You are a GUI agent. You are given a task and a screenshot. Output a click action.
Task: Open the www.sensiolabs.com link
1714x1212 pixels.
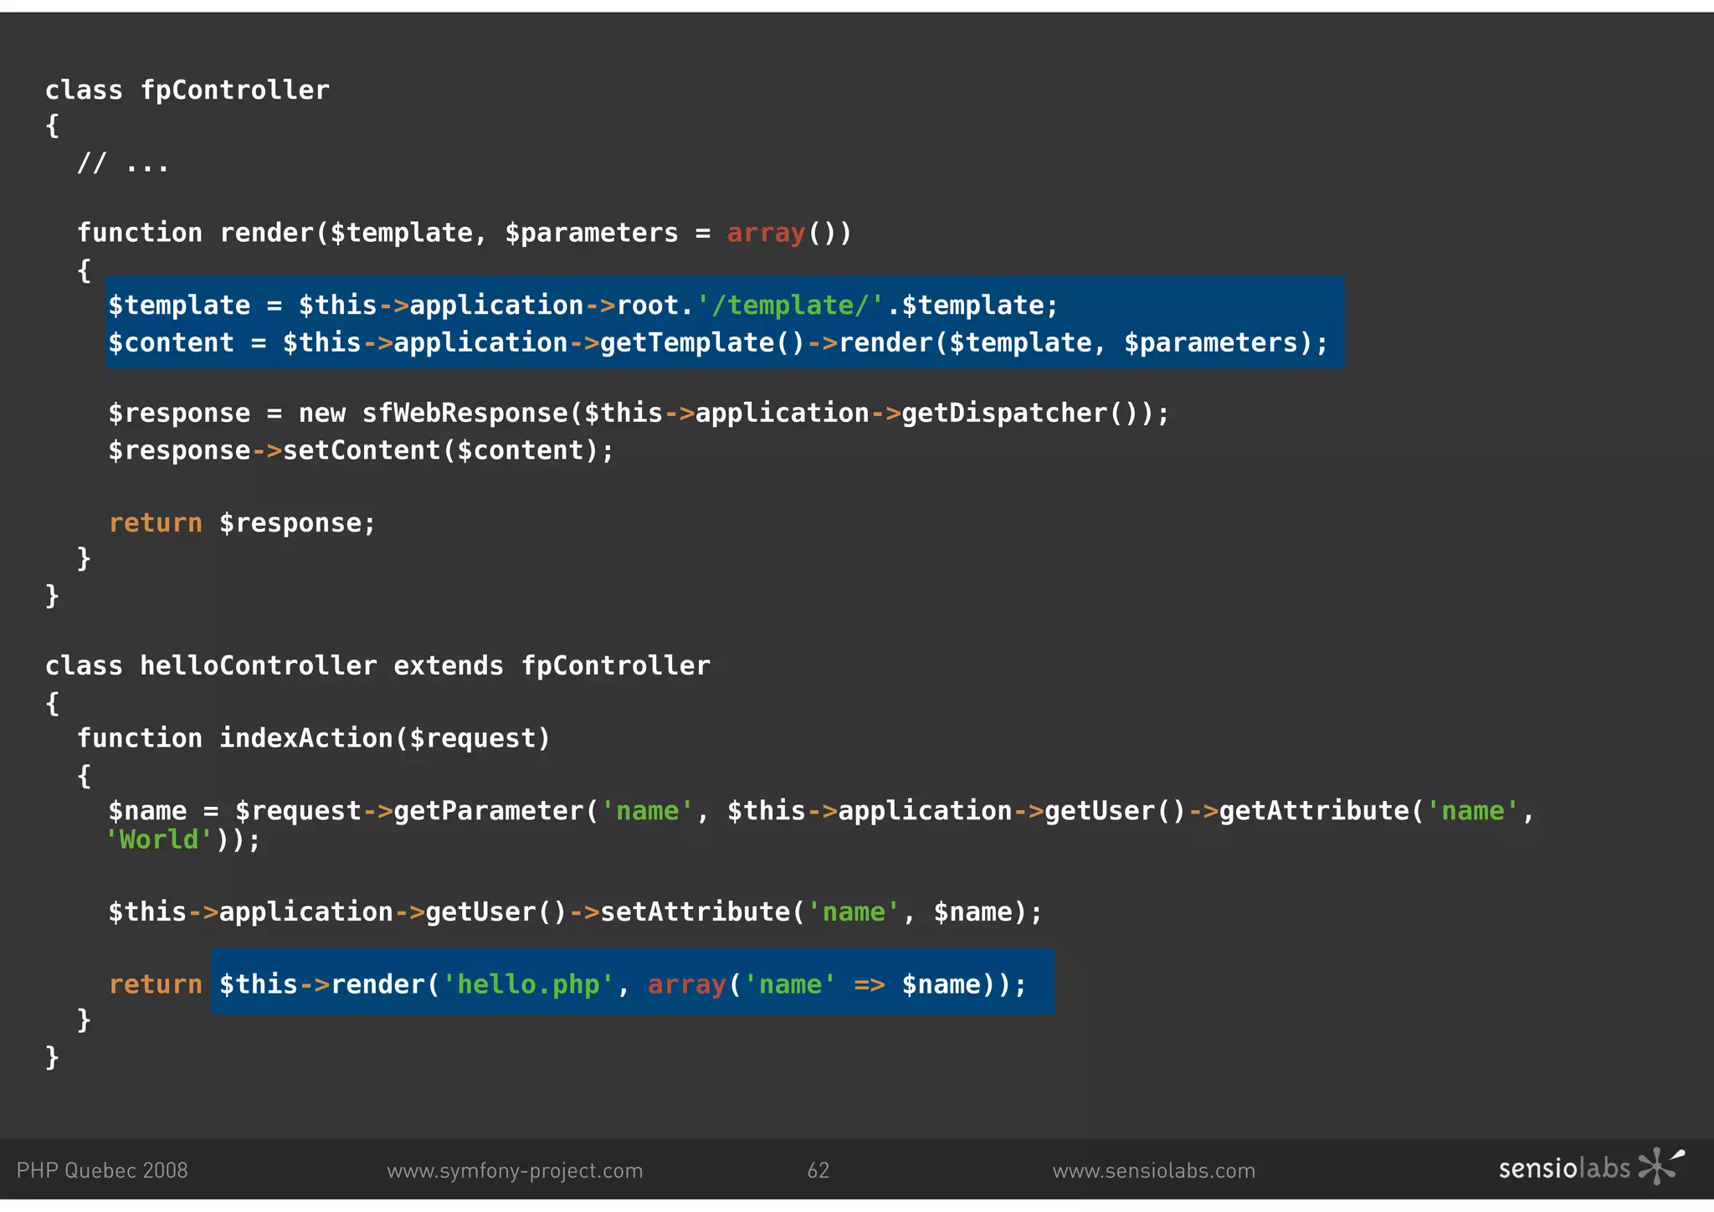tap(1153, 1170)
